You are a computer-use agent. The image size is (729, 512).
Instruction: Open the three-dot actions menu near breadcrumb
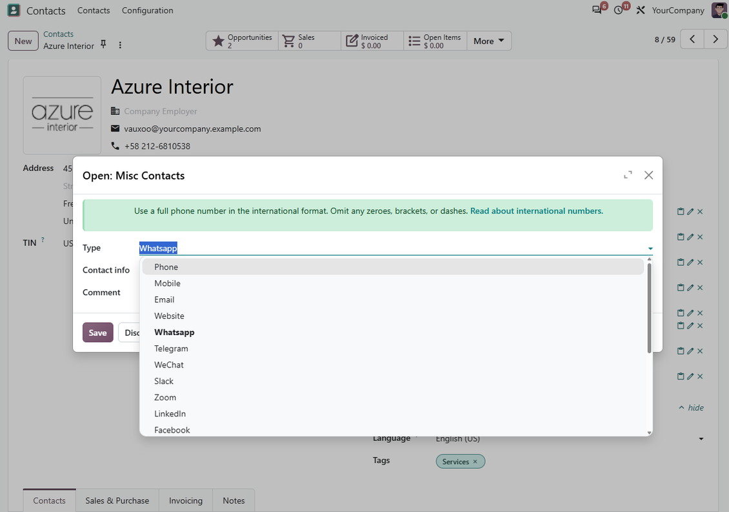120,45
